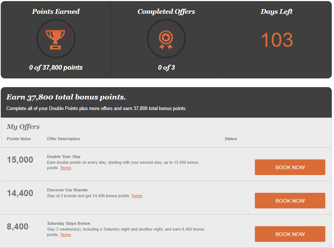Click the Points Earned heading
The image size is (334, 248).
pos(56,12)
